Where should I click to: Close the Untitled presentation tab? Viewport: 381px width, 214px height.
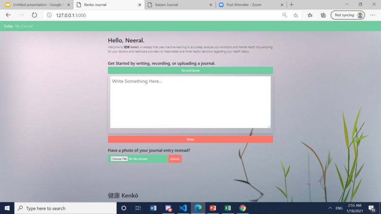click(x=69, y=5)
